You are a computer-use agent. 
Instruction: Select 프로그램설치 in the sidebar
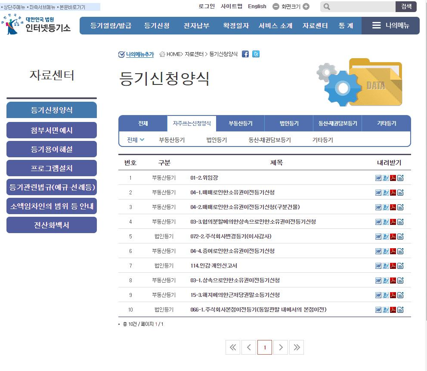(51, 168)
